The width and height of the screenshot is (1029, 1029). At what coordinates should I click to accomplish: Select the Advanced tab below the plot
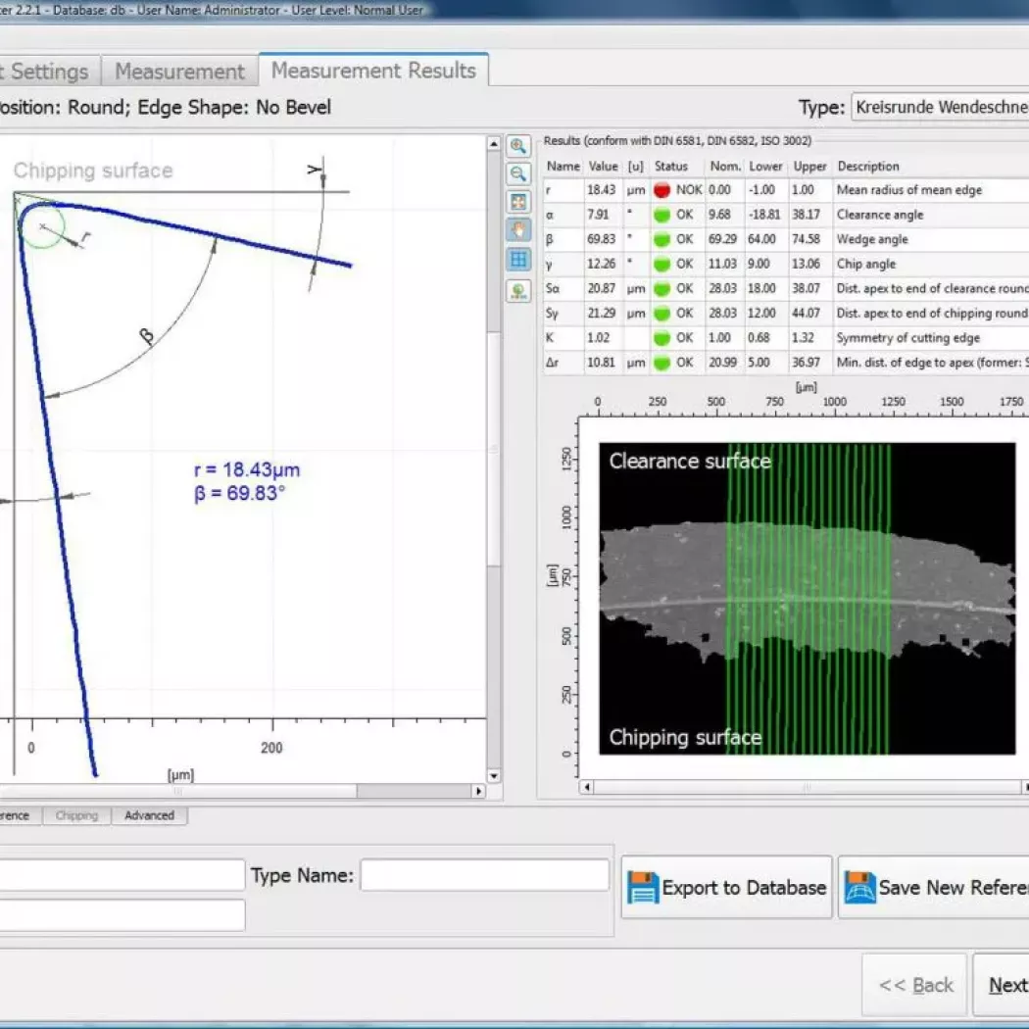(149, 815)
